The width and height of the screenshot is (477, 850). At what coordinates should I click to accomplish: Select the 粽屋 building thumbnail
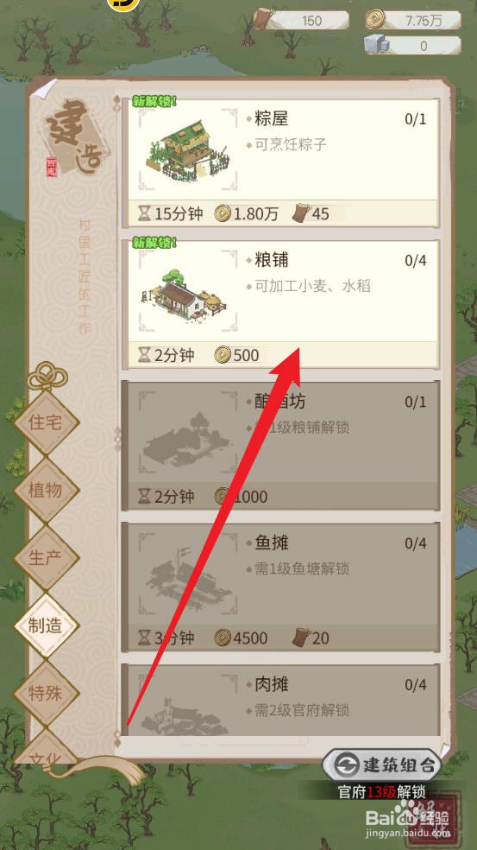click(x=187, y=150)
